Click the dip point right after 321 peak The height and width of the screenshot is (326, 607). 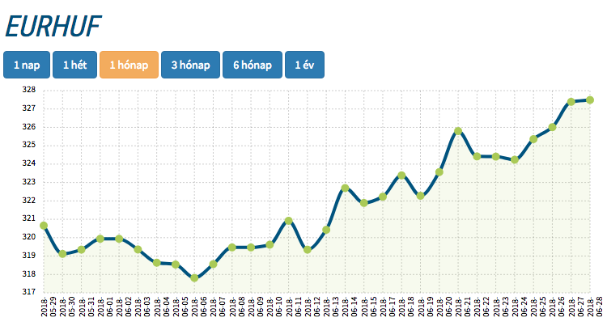click(x=308, y=250)
